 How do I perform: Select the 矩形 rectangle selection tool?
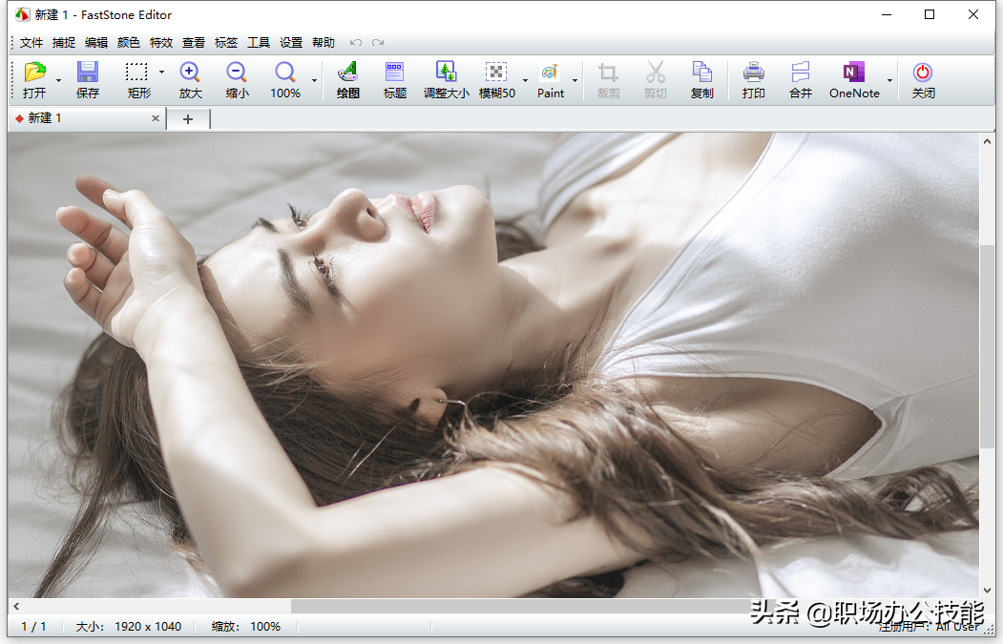coord(137,73)
